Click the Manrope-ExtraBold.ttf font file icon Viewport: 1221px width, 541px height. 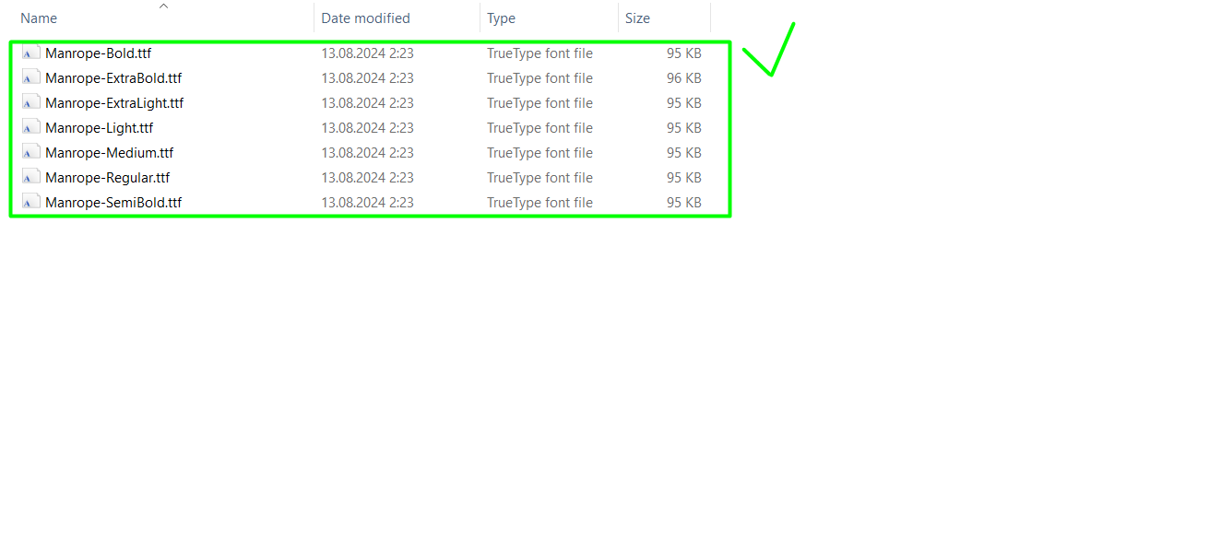click(x=31, y=78)
